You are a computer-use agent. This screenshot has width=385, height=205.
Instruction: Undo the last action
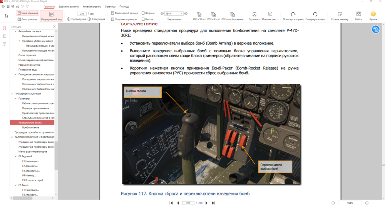click(x=22, y=7)
